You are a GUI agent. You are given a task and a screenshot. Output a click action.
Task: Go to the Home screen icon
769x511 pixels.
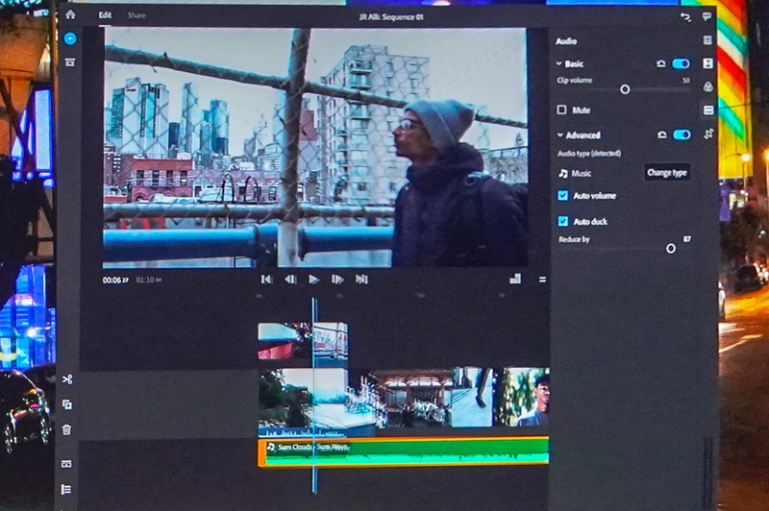(x=70, y=14)
